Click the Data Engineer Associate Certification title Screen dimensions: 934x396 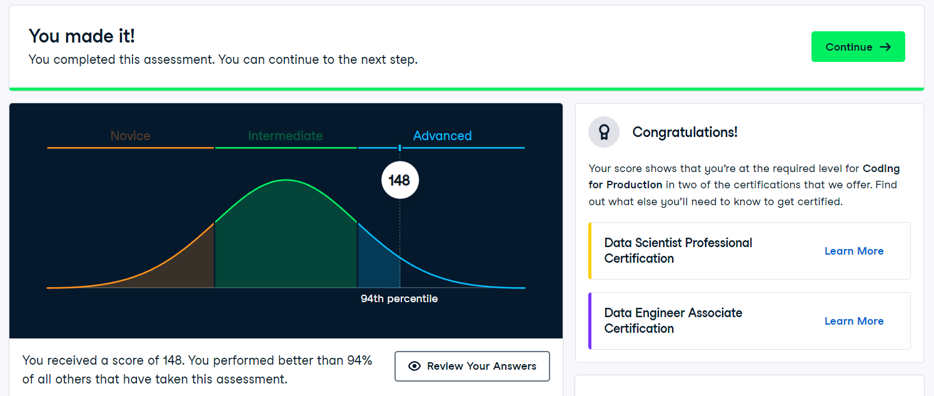click(673, 320)
